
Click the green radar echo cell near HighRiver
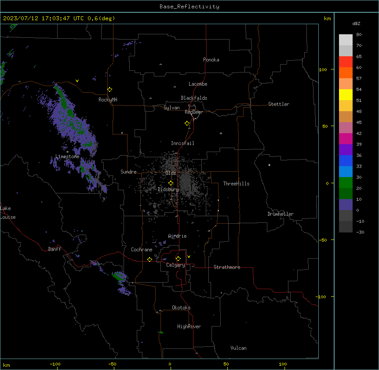click(x=161, y=333)
